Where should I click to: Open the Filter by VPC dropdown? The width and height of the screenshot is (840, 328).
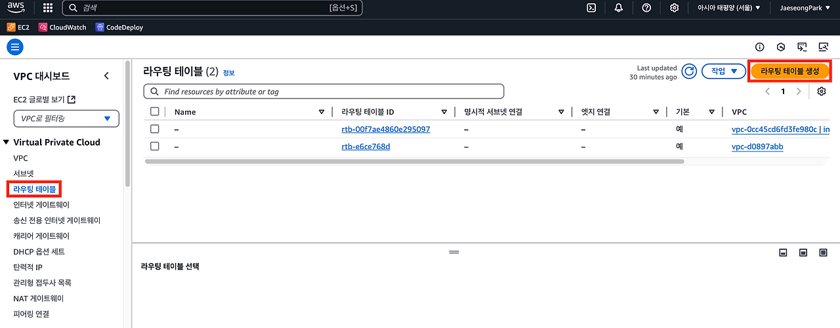point(66,119)
